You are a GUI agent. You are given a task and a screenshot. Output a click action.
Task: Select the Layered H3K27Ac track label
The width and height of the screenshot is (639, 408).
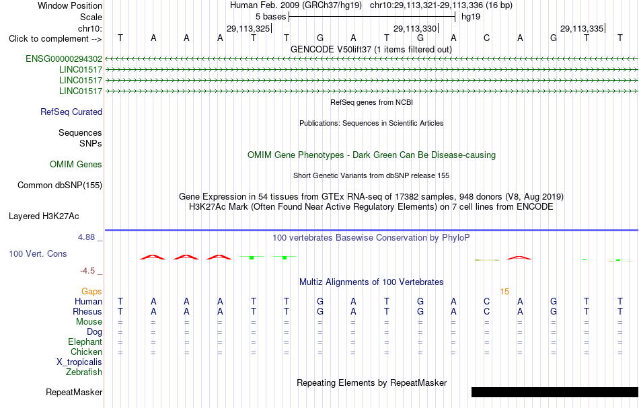(44, 216)
